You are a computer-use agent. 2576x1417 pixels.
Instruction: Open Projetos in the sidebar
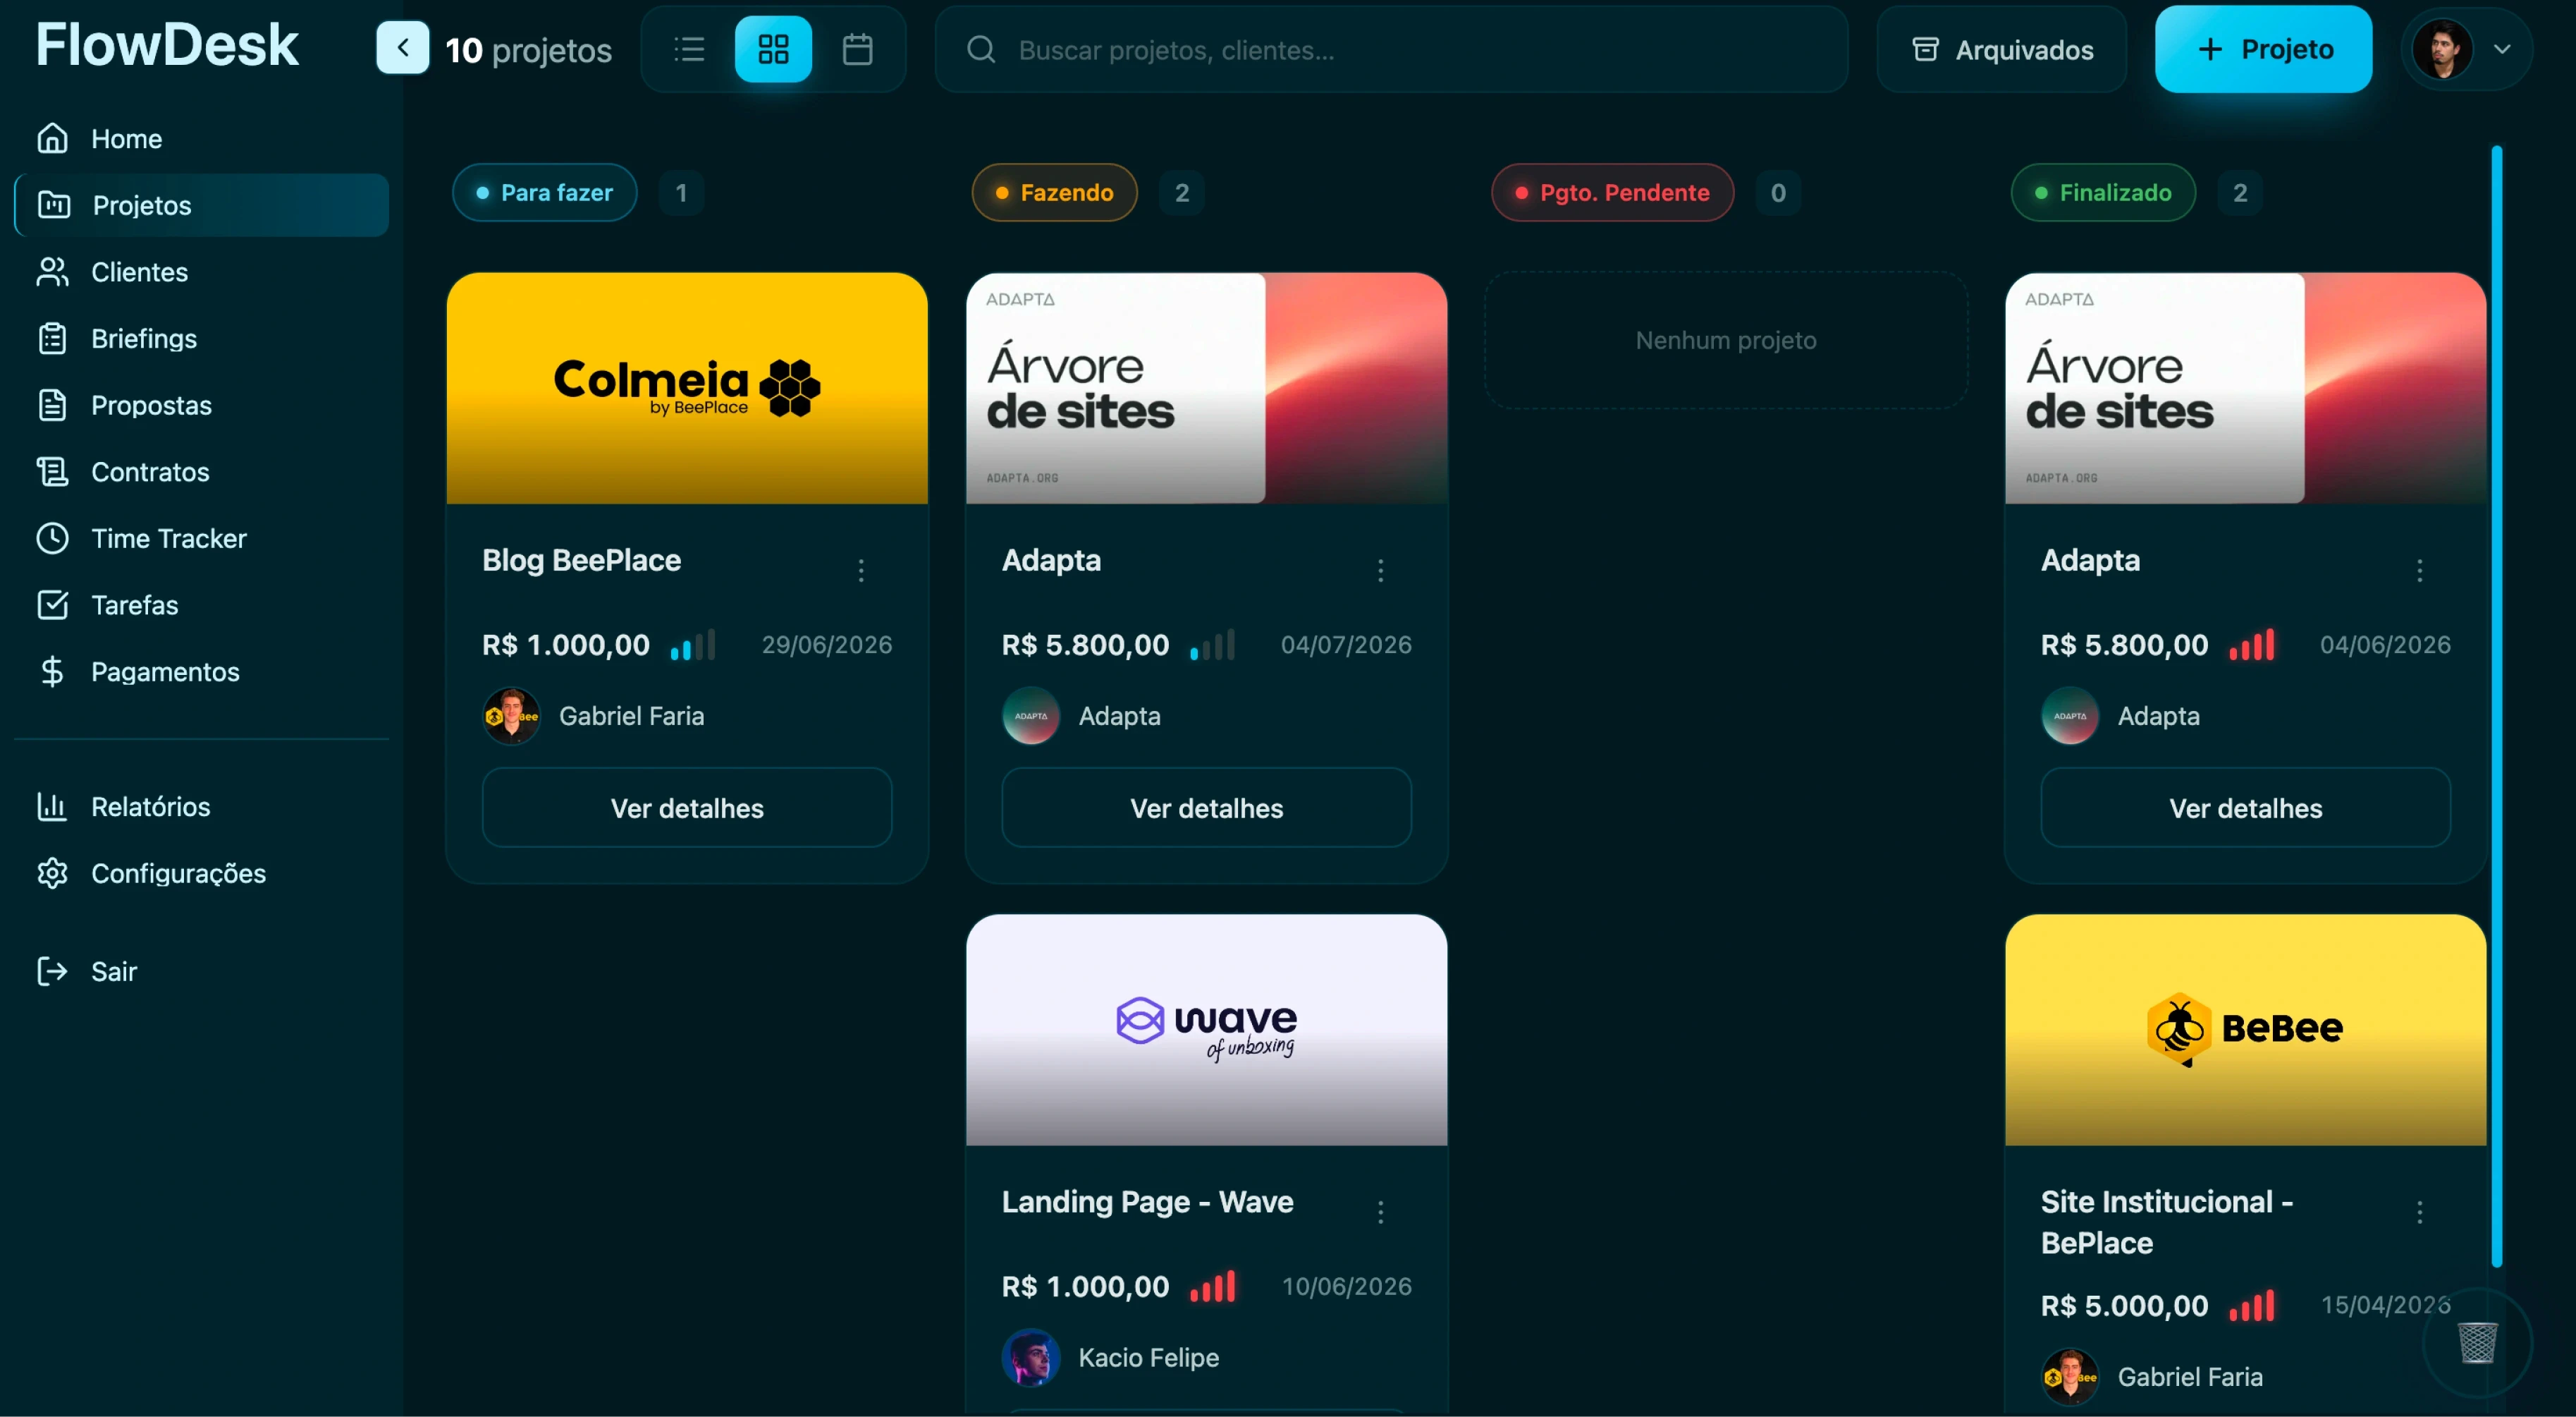(200, 205)
